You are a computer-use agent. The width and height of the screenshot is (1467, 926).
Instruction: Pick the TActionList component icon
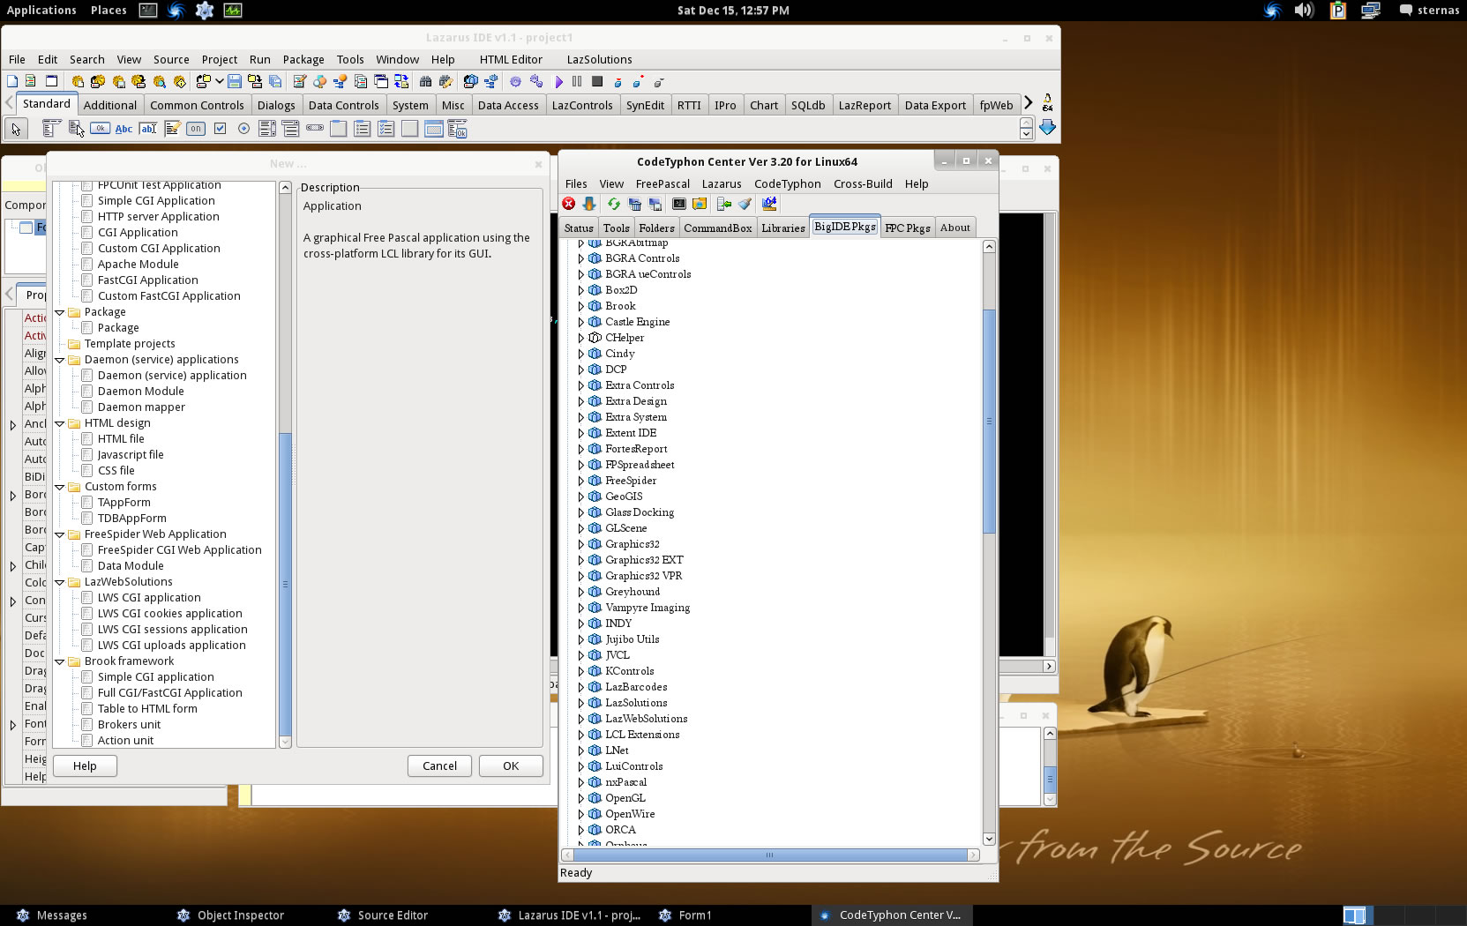pos(457,129)
